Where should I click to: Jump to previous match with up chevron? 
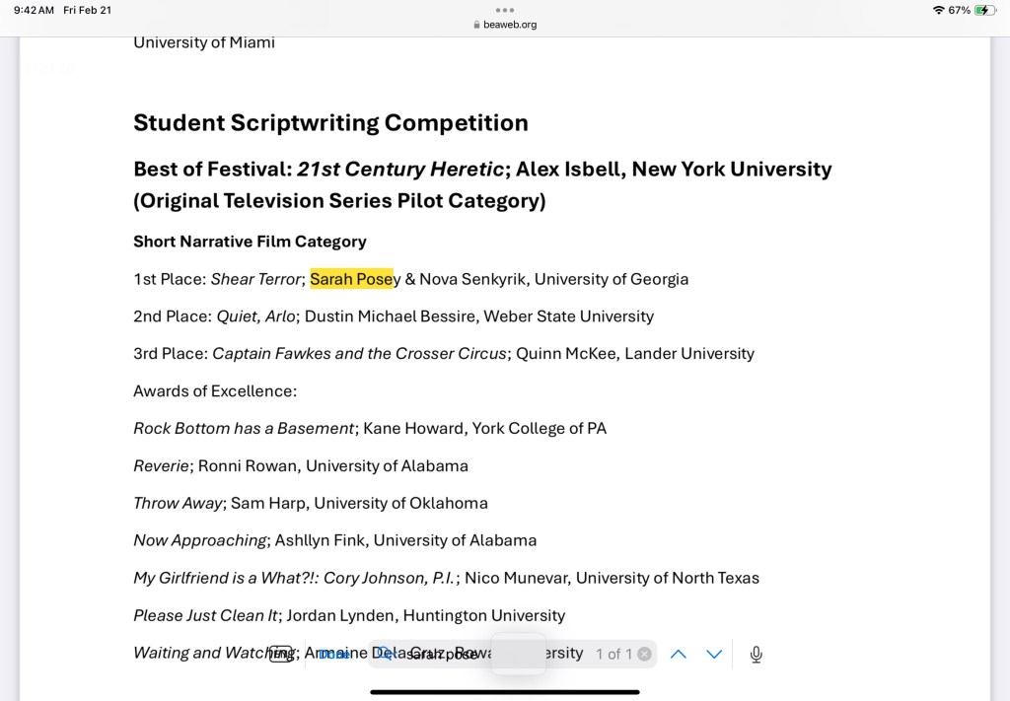[679, 654]
